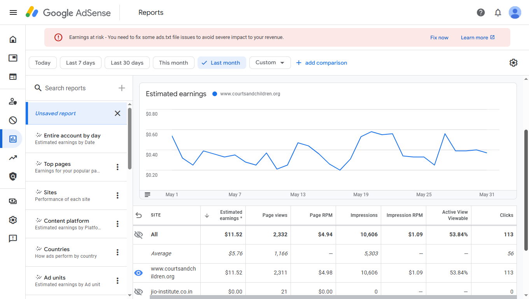Image resolution: width=529 pixels, height=299 pixels.
Task: Open Blocking controls sidebar icon
Action: coord(13,120)
